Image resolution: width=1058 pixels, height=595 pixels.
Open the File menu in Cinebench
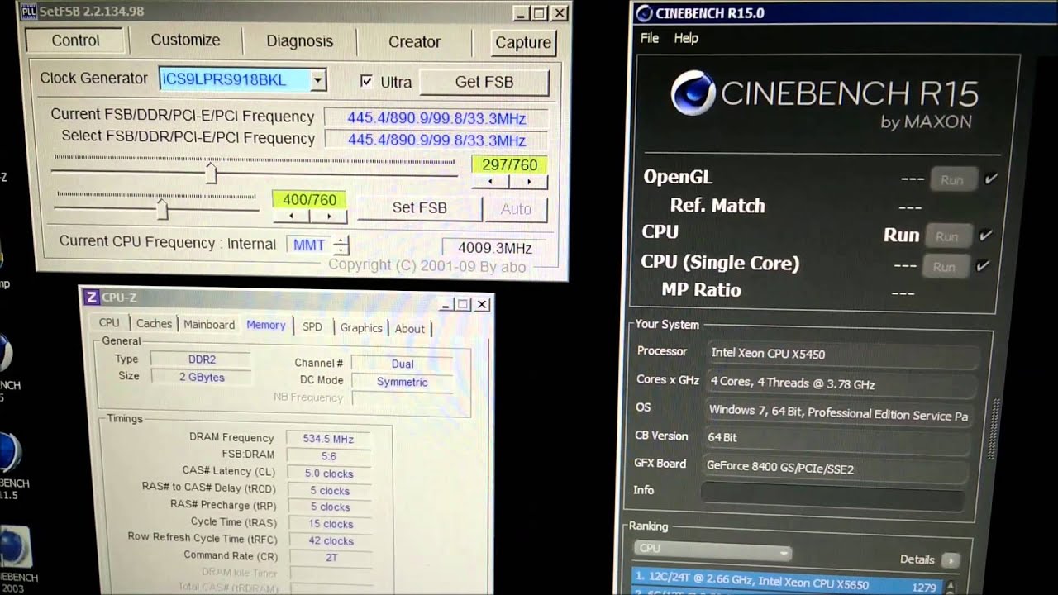pyautogui.click(x=650, y=38)
